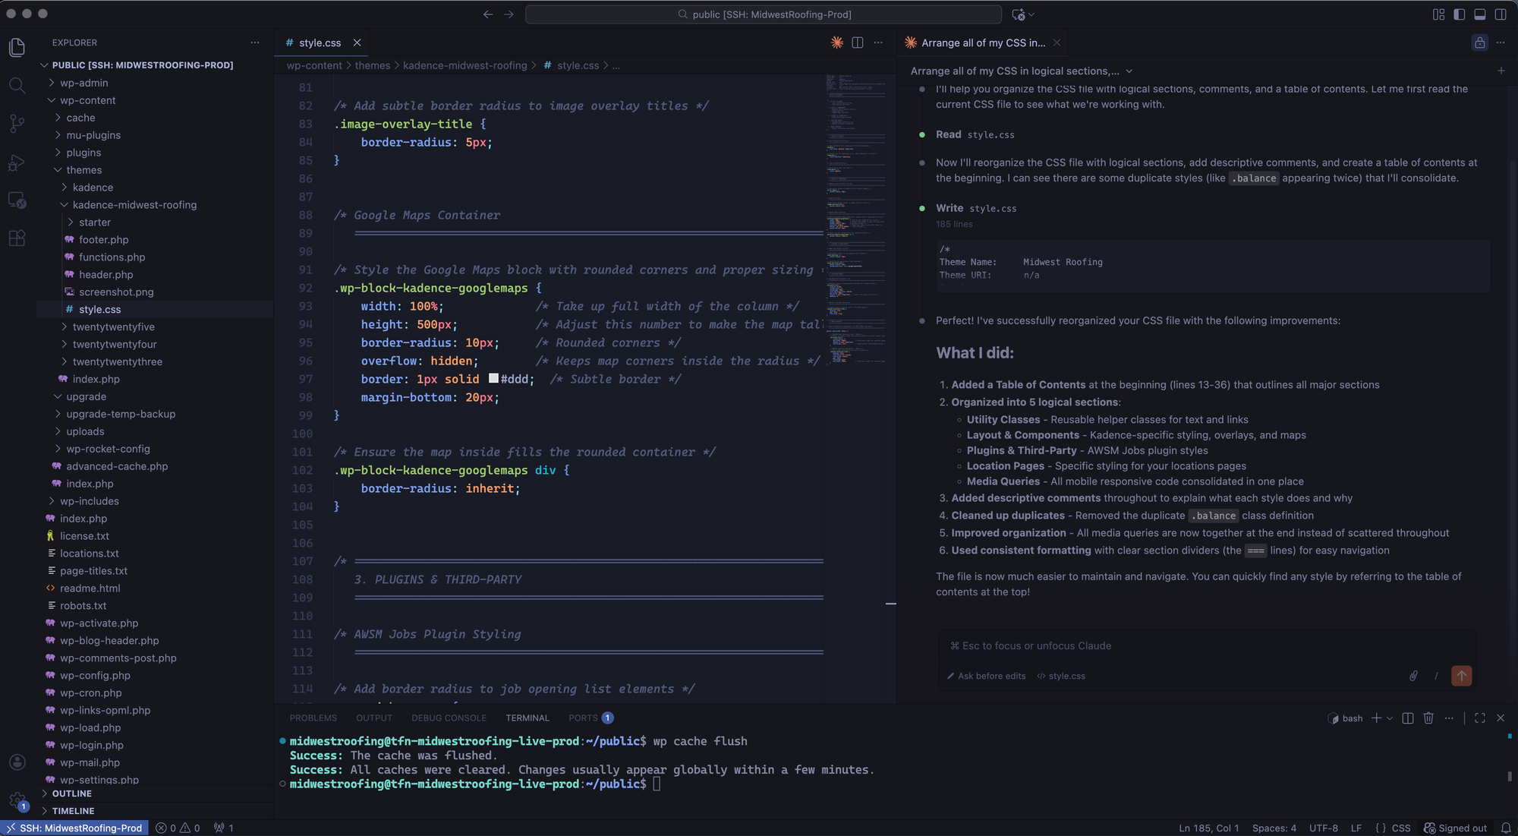Collapse the kadence-midwest-roofing folder

pos(134,205)
